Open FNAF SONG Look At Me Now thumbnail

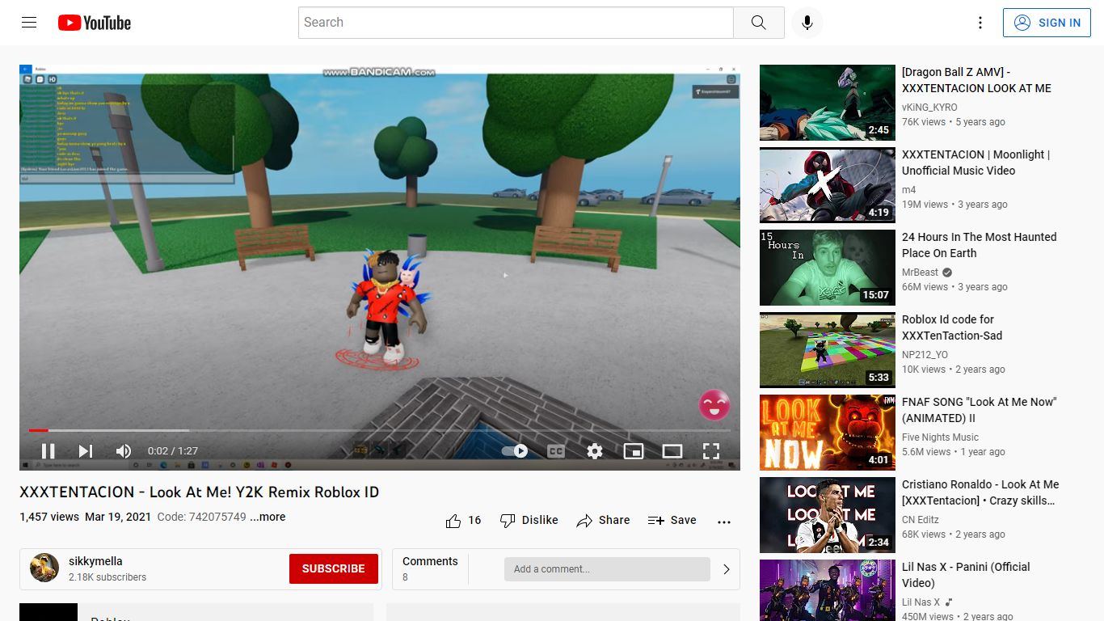tap(828, 433)
